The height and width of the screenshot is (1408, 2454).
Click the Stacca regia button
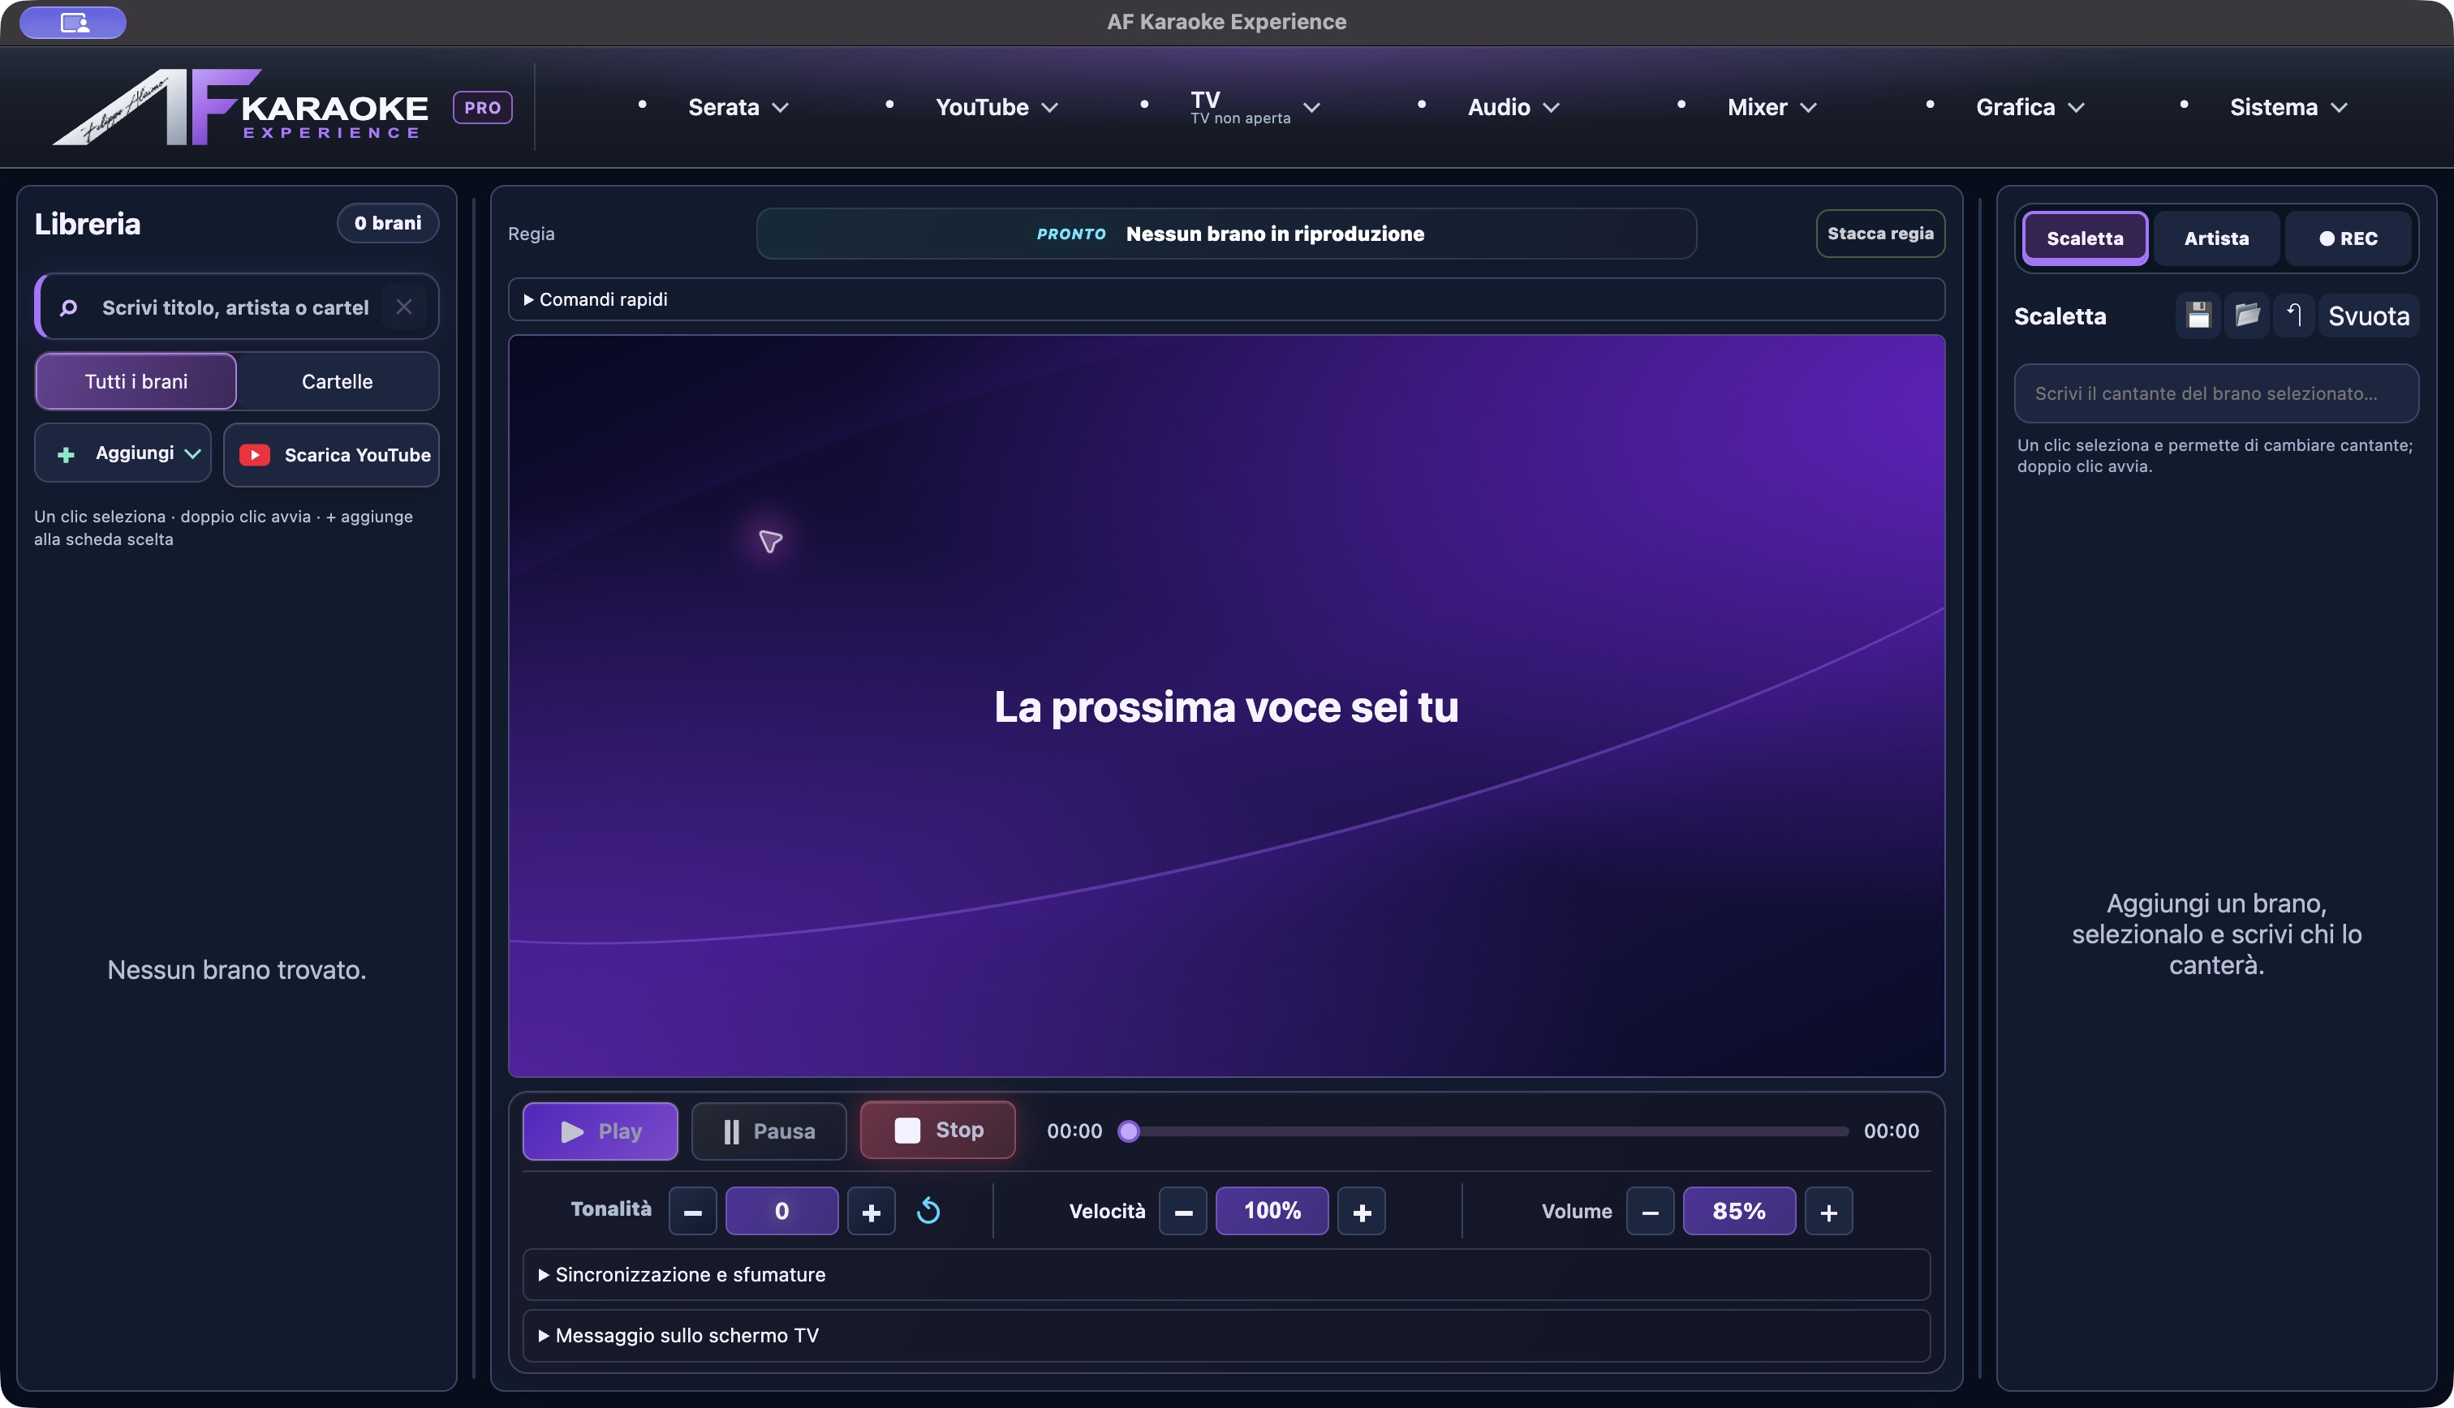point(1880,233)
